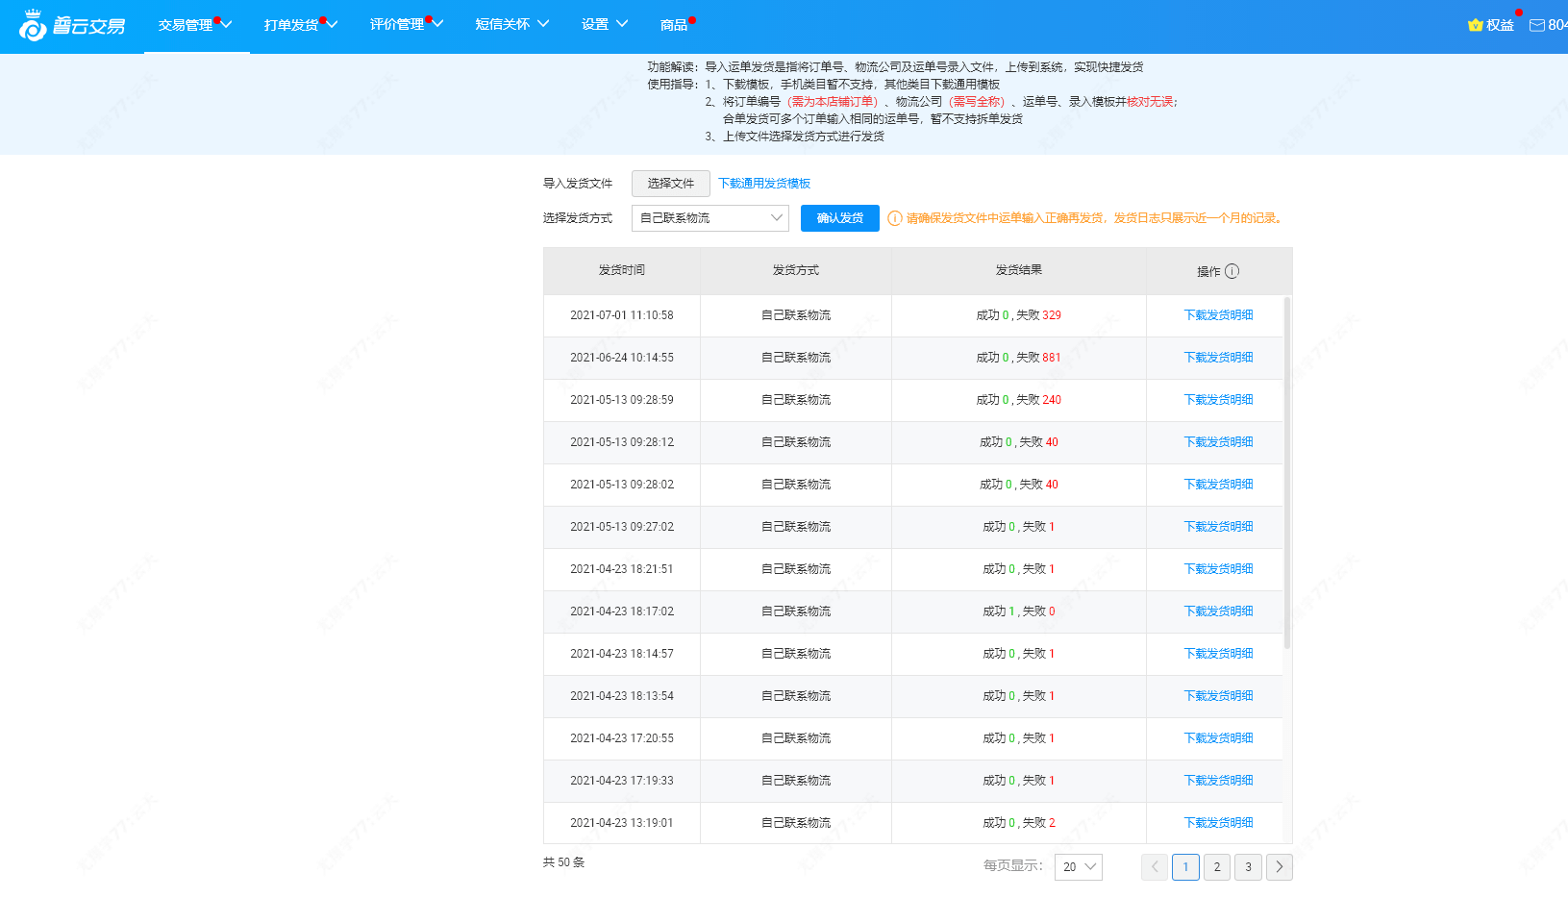This screenshot has height=898, width=1568.
Task: Go to next page arrow
Action: tap(1280, 867)
